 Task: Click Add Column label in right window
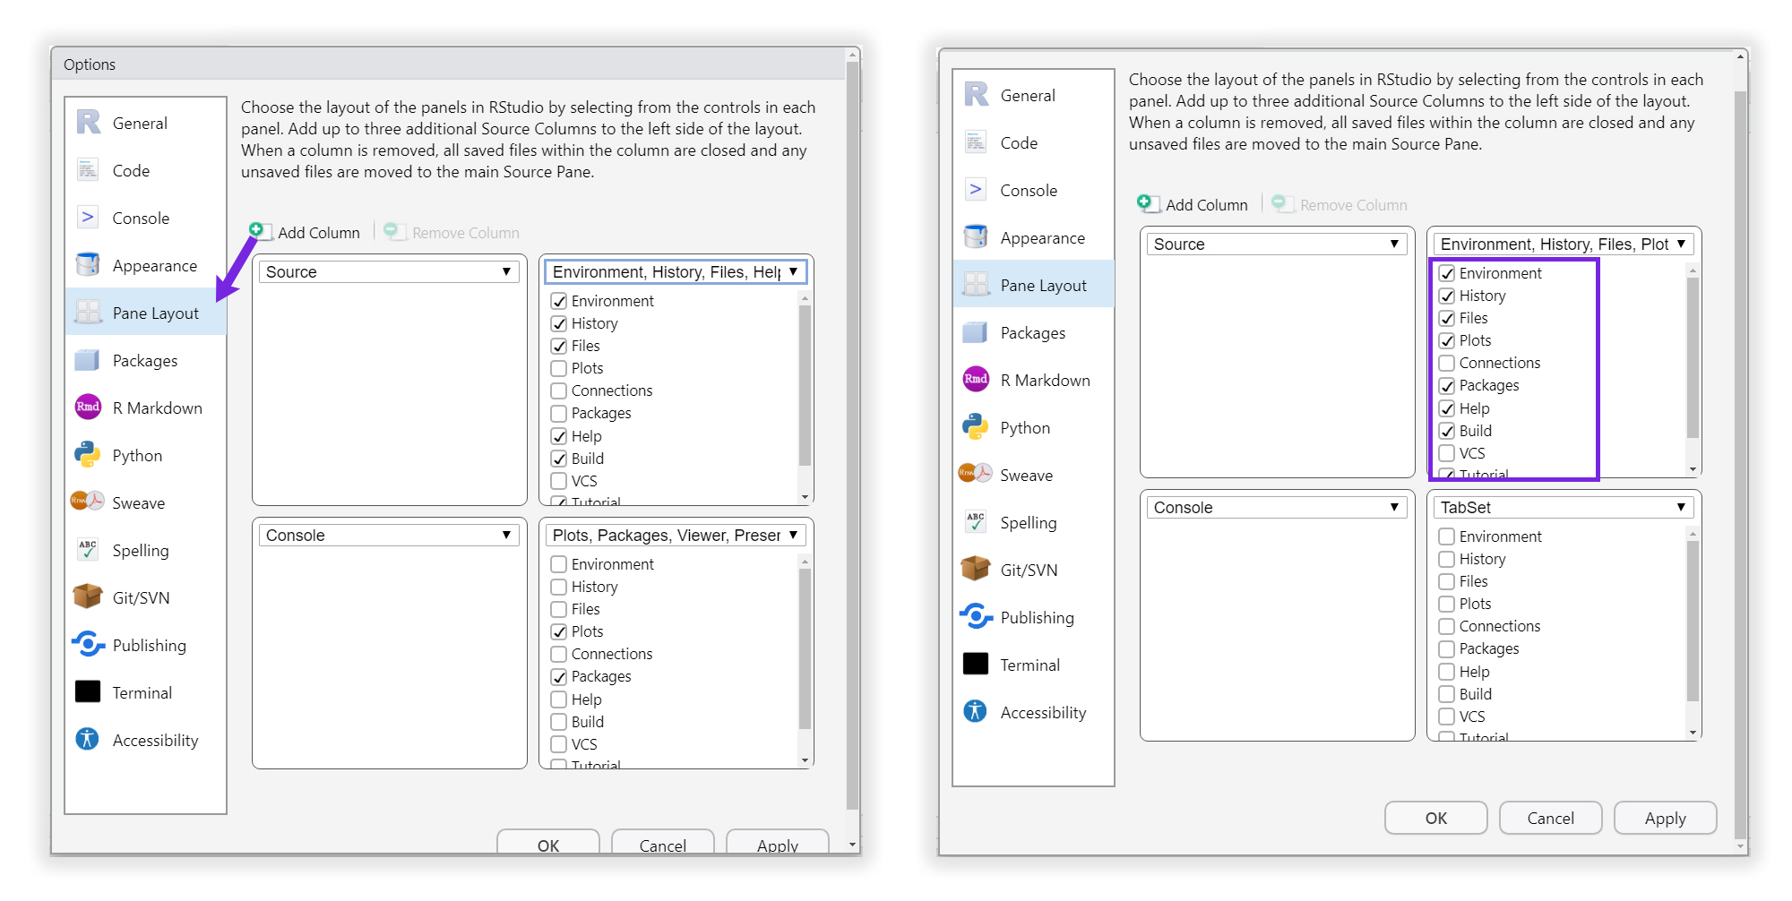(x=1207, y=204)
